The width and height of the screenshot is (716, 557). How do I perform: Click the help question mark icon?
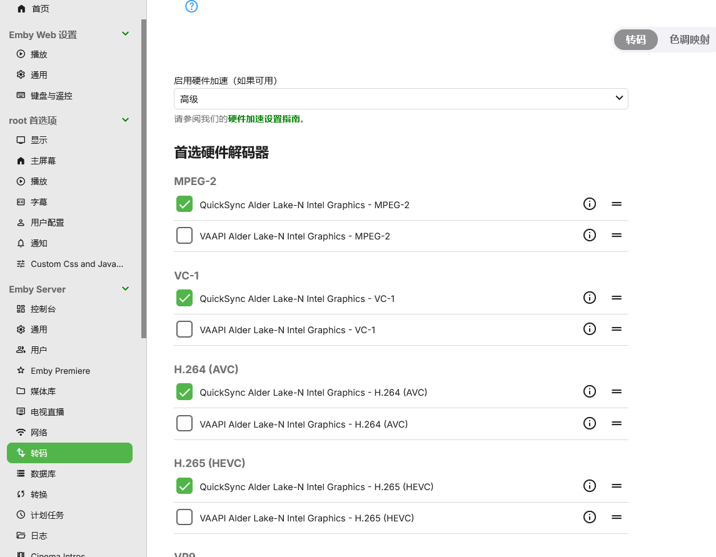tap(191, 6)
